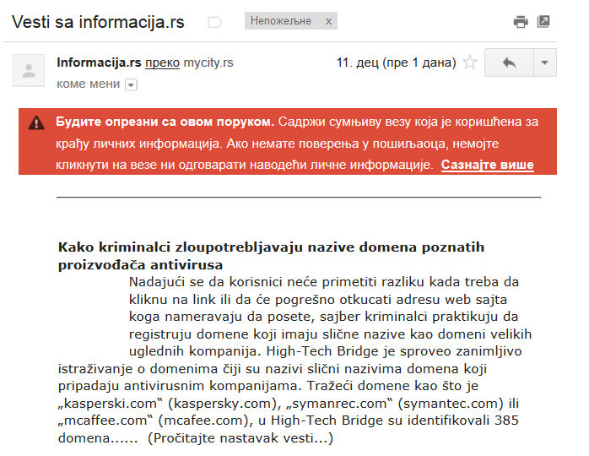Click the warning triangle icon
This screenshot has width=589, height=456.
[36, 122]
